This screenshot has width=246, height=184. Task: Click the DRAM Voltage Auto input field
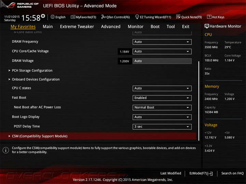162,61
